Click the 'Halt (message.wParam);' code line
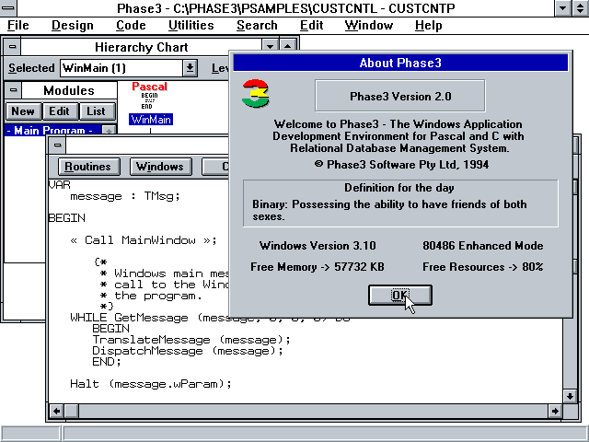Image resolution: width=589 pixels, height=442 pixels. pyautogui.click(x=151, y=384)
